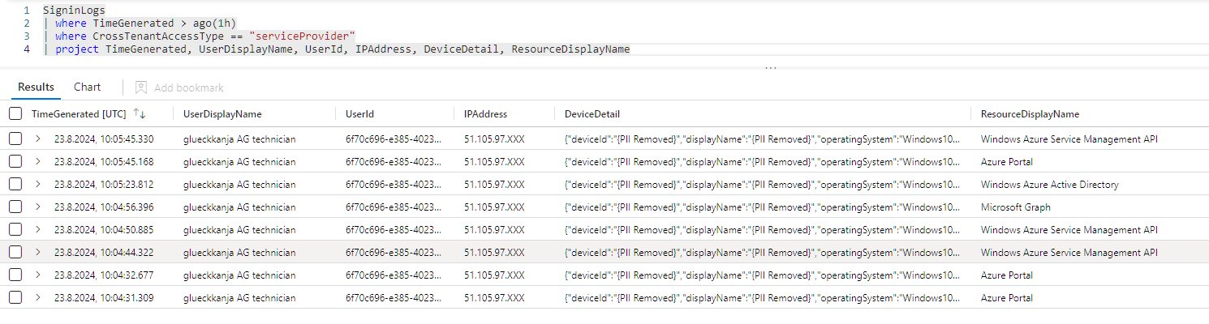Screen dimensions: 1209x324
Task: Click the project statement on query line 4
Action: pos(337,49)
